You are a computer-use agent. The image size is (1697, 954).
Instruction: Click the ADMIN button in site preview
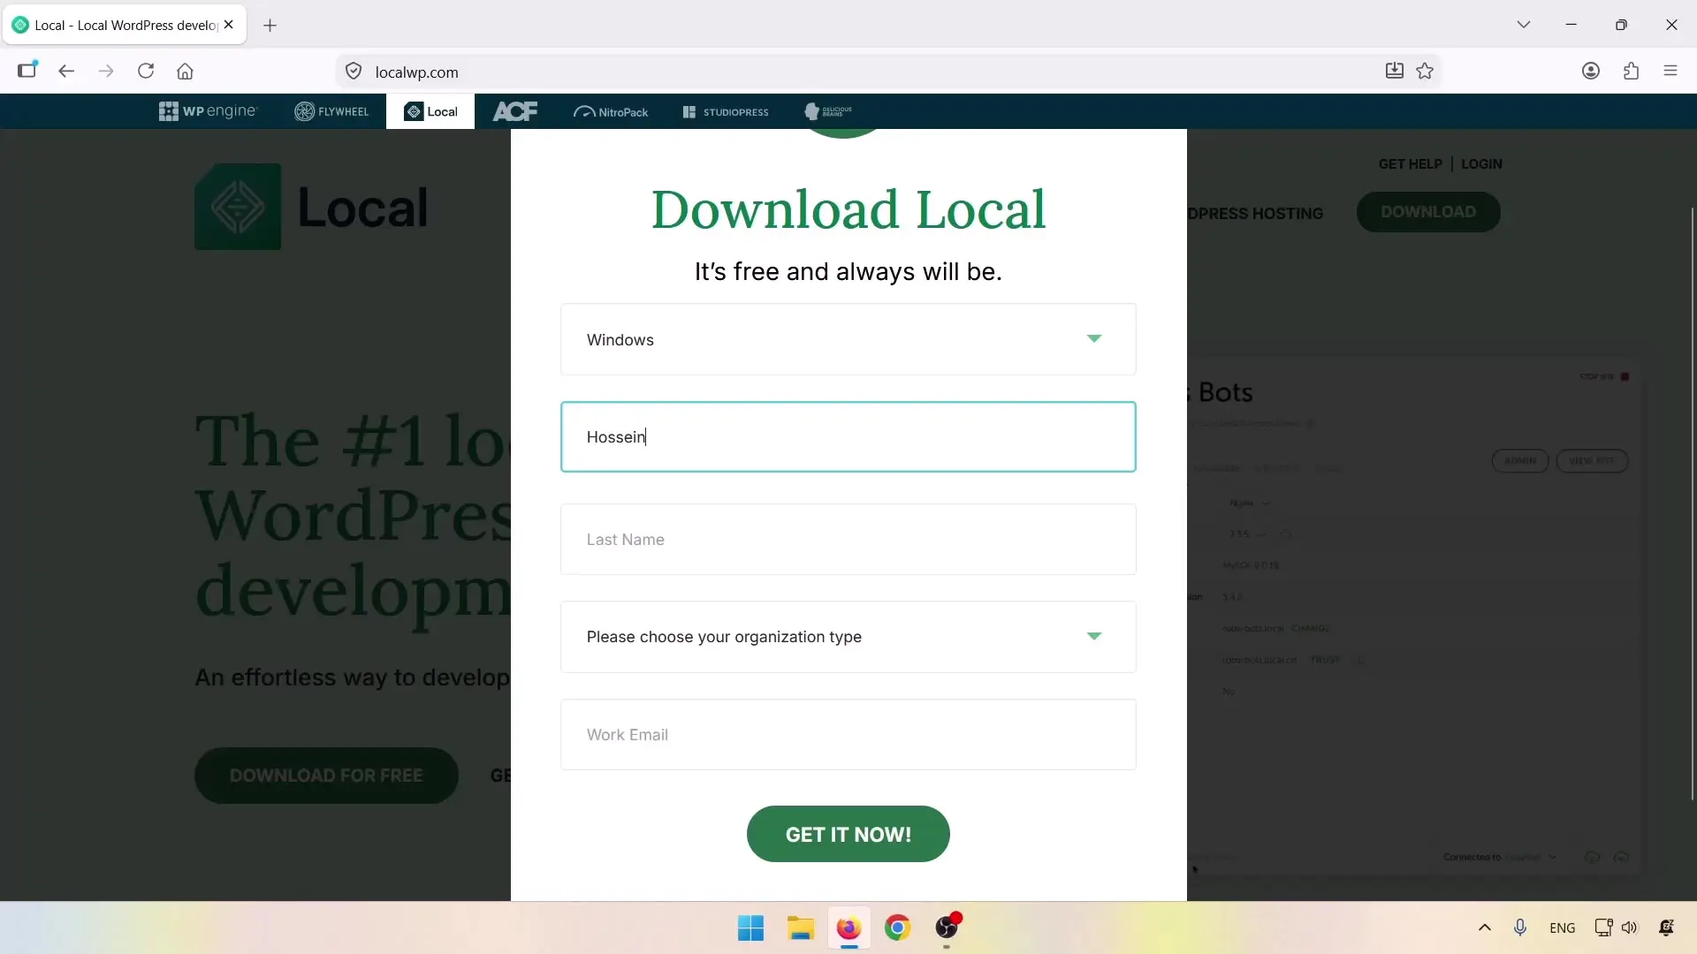click(1519, 461)
